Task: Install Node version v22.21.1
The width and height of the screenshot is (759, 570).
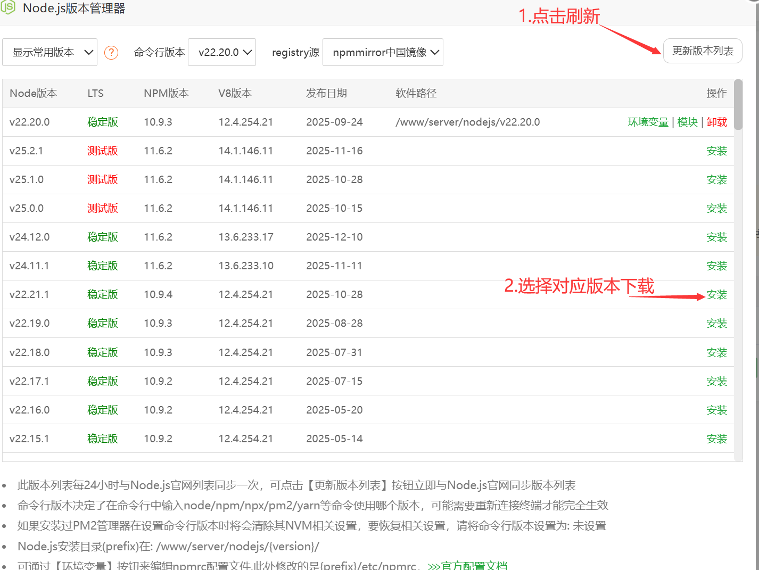Action: tap(716, 295)
